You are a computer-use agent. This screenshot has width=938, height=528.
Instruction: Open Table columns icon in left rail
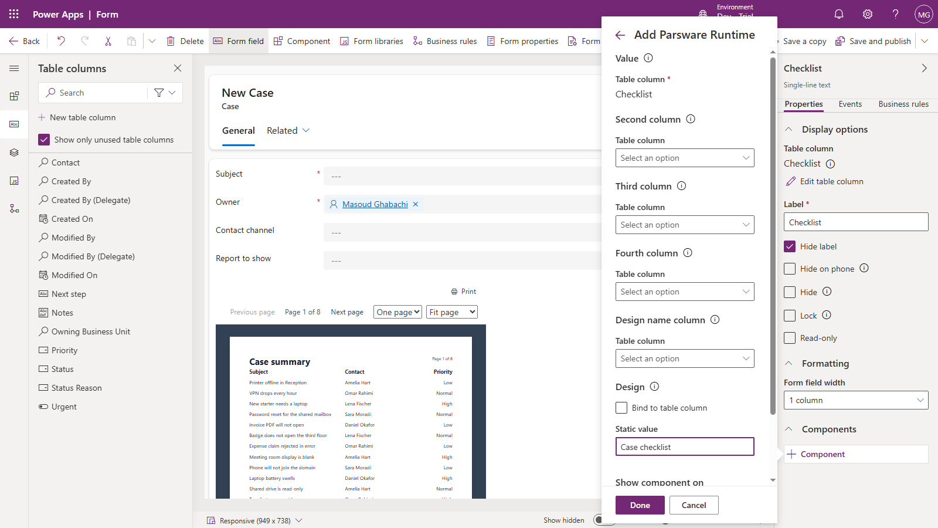pos(14,124)
